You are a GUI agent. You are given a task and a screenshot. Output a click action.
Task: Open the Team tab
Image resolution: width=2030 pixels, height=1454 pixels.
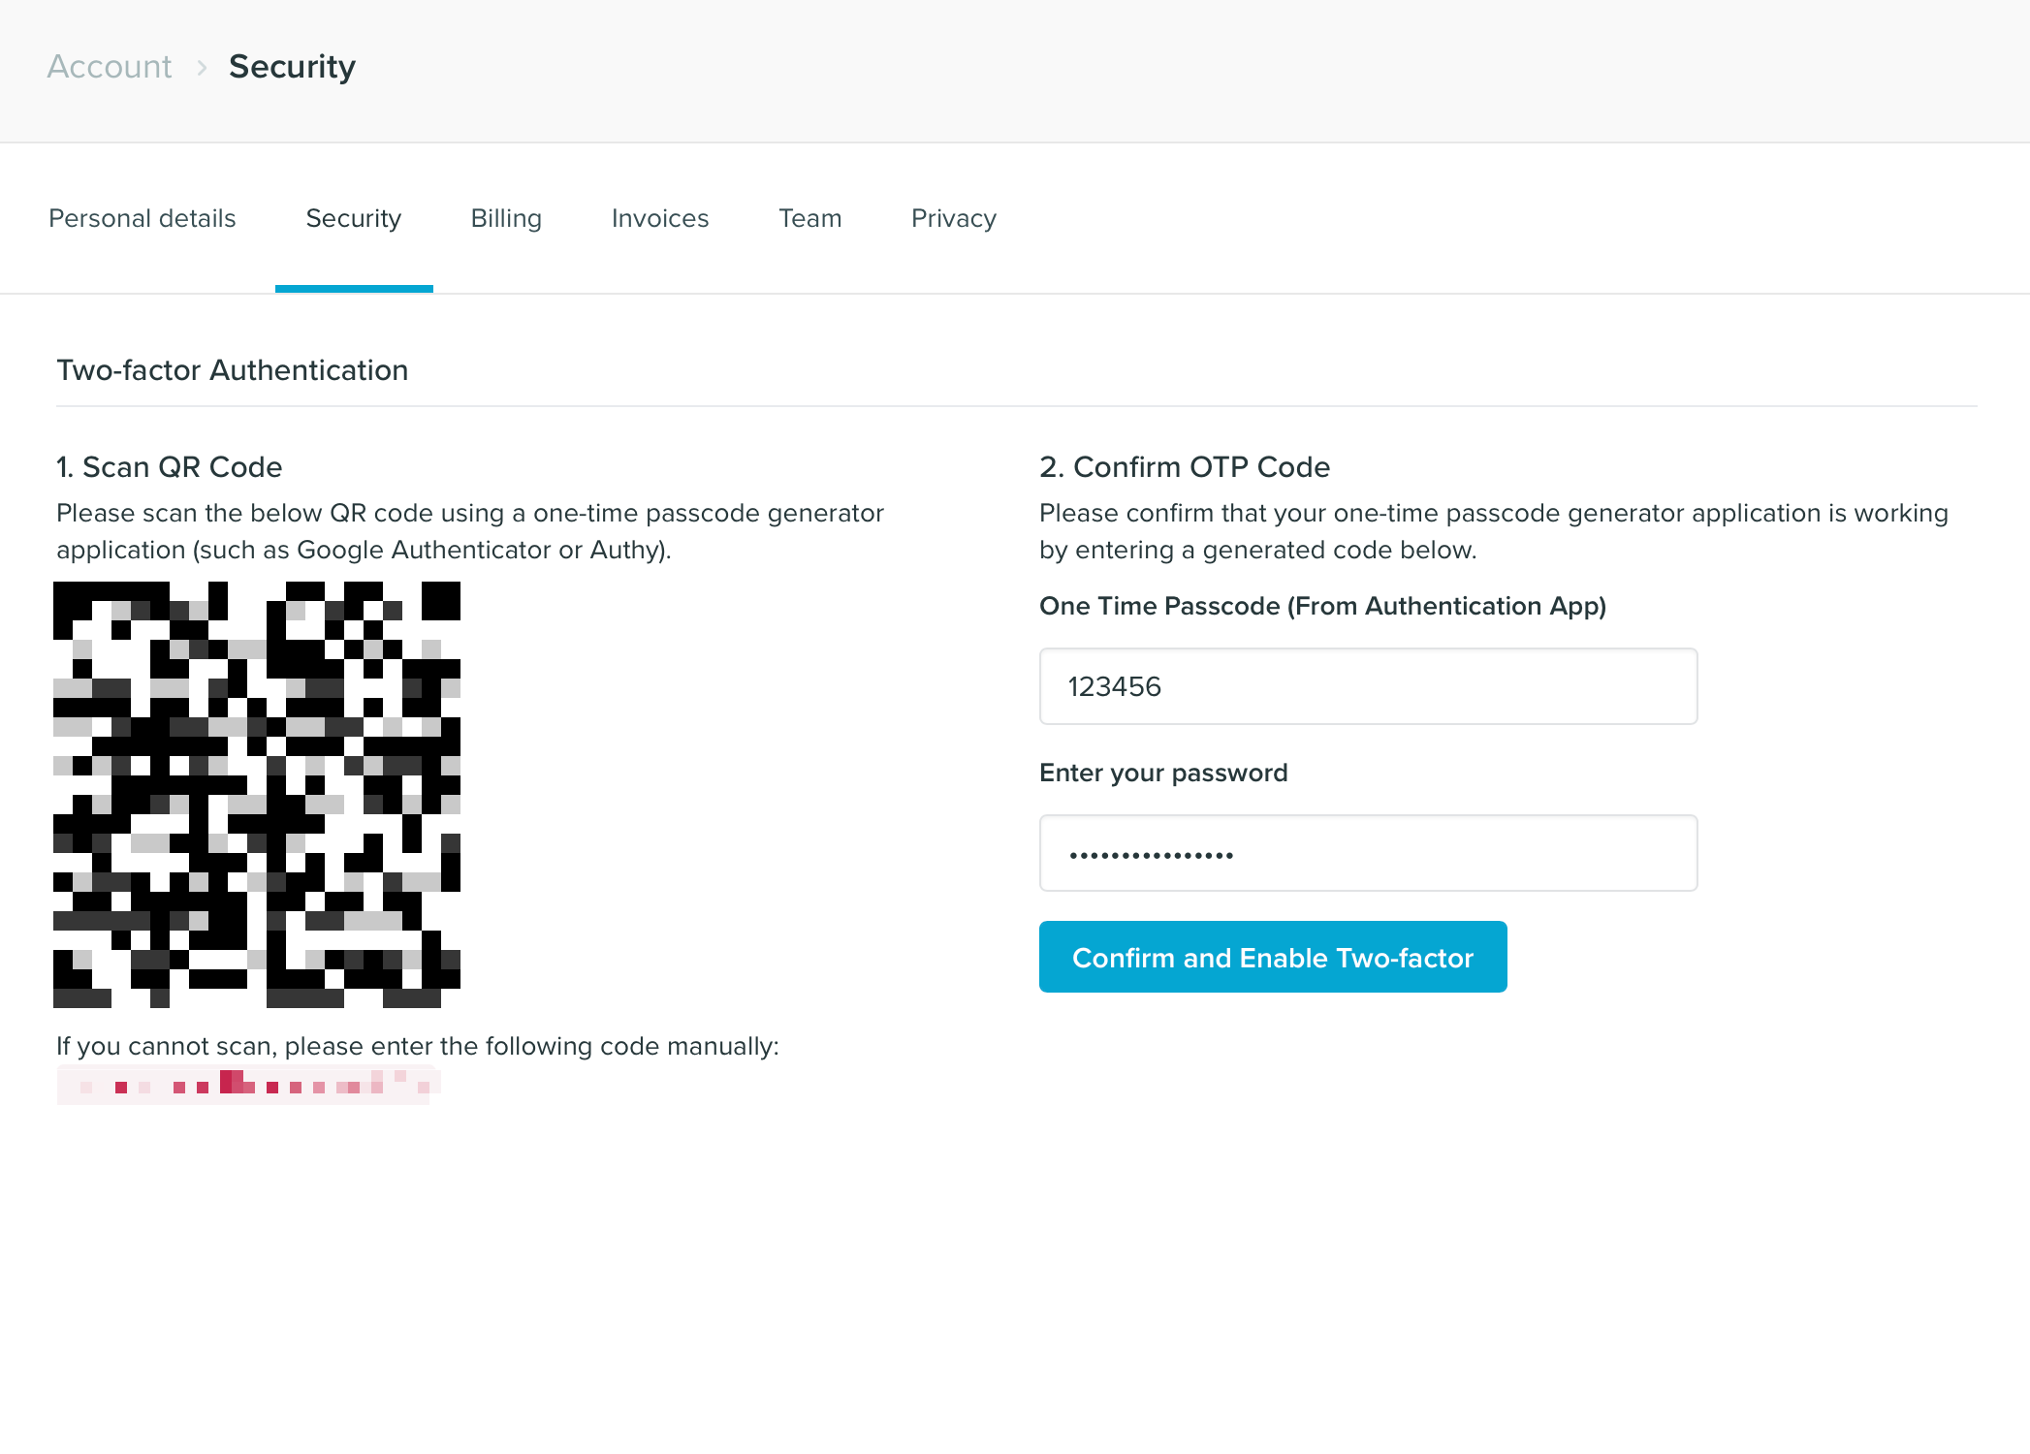tap(809, 218)
